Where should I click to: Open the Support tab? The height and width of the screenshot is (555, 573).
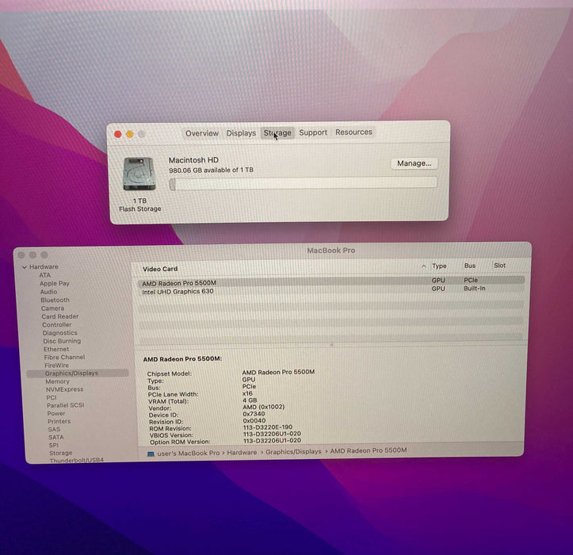(x=313, y=132)
